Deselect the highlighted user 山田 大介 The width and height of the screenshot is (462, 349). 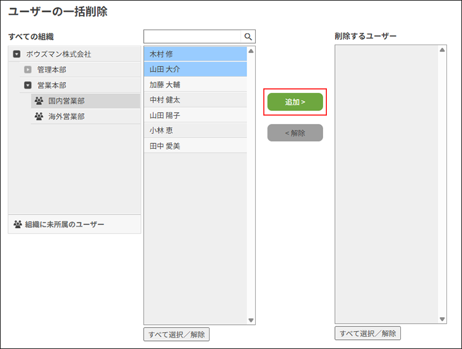(191, 68)
